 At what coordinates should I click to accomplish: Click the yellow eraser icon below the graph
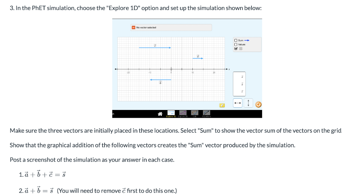[222, 105]
